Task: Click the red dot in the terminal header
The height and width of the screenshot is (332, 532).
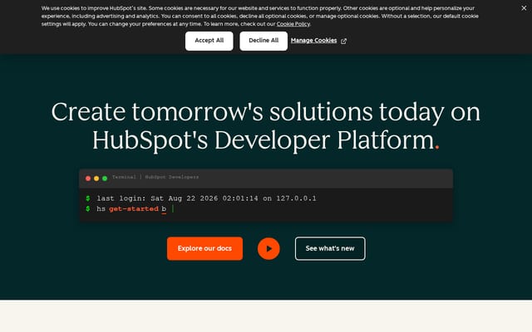Action: [88, 178]
